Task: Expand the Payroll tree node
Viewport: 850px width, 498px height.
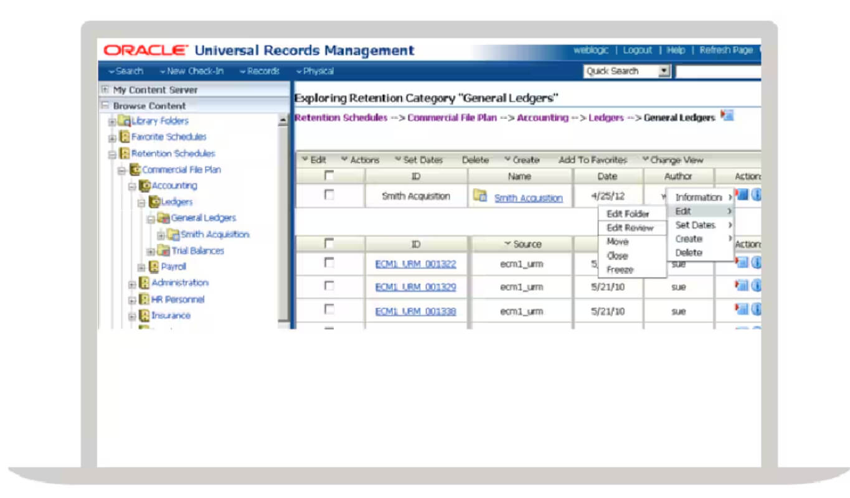Action: tap(141, 268)
